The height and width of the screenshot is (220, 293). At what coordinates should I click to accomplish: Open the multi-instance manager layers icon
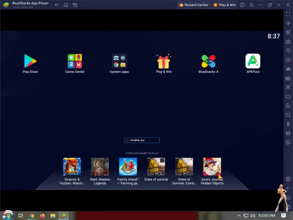tap(288, 133)
